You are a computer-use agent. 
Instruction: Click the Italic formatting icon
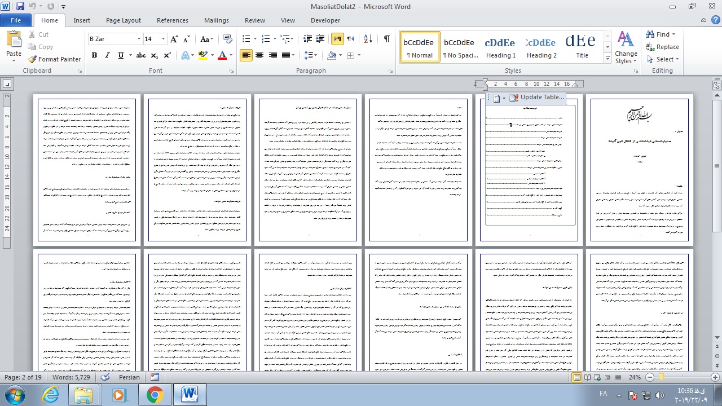pos(107,55)
